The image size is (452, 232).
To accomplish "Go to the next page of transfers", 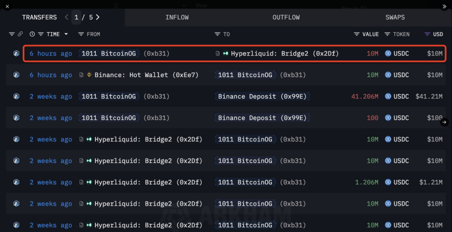I will pos(98,17).
